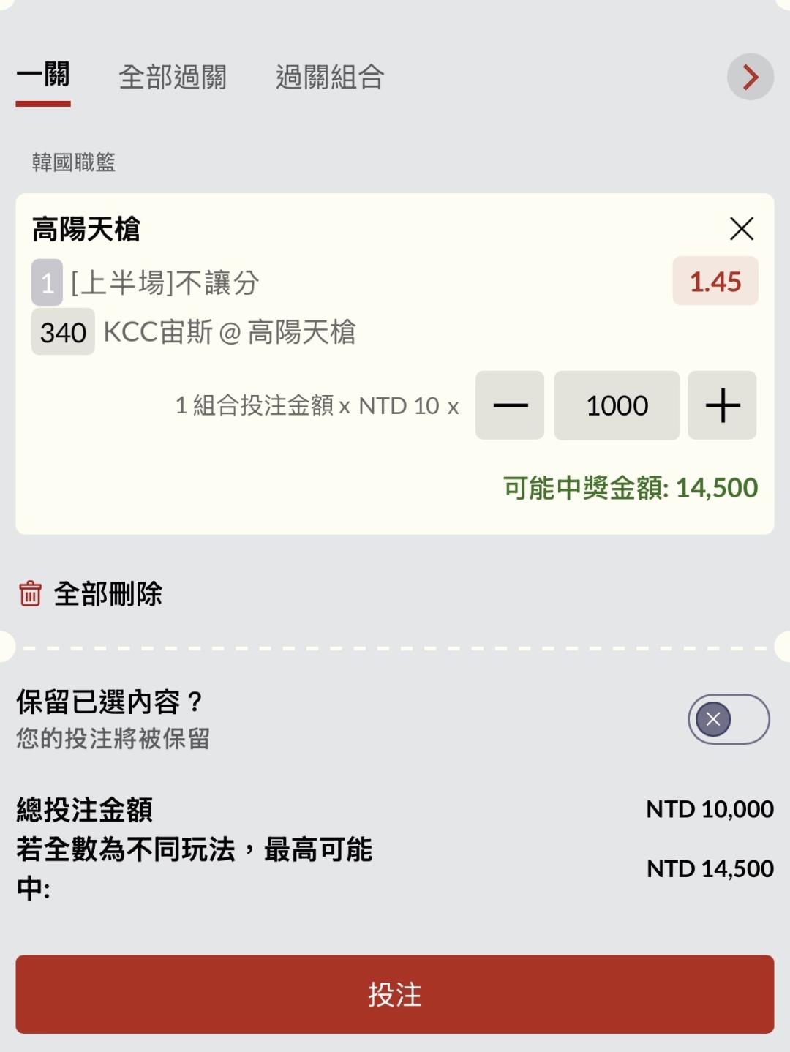The height and width of the screenshot is (1052, 790).
Task: Click the NTD 10,000 total stake amount
Action: coord(709,809)
